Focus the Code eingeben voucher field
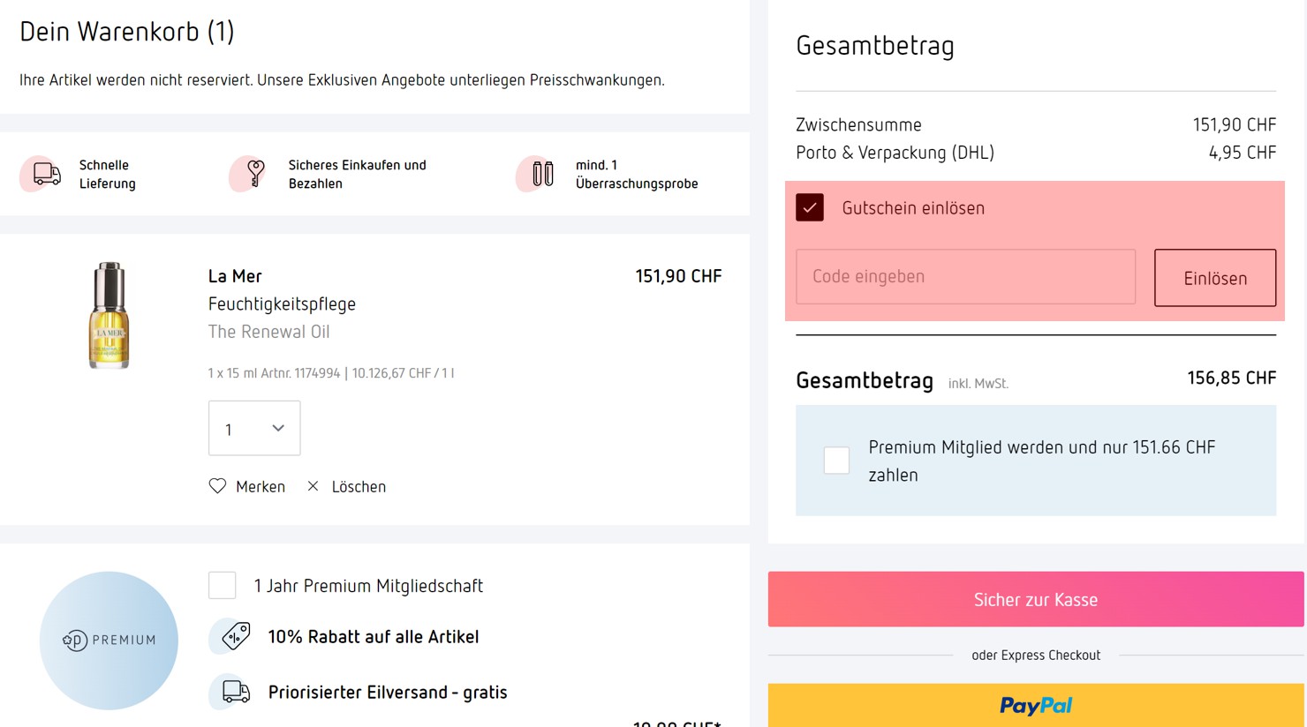Viewport: 1307px width, 727px height. coord(965,277)
